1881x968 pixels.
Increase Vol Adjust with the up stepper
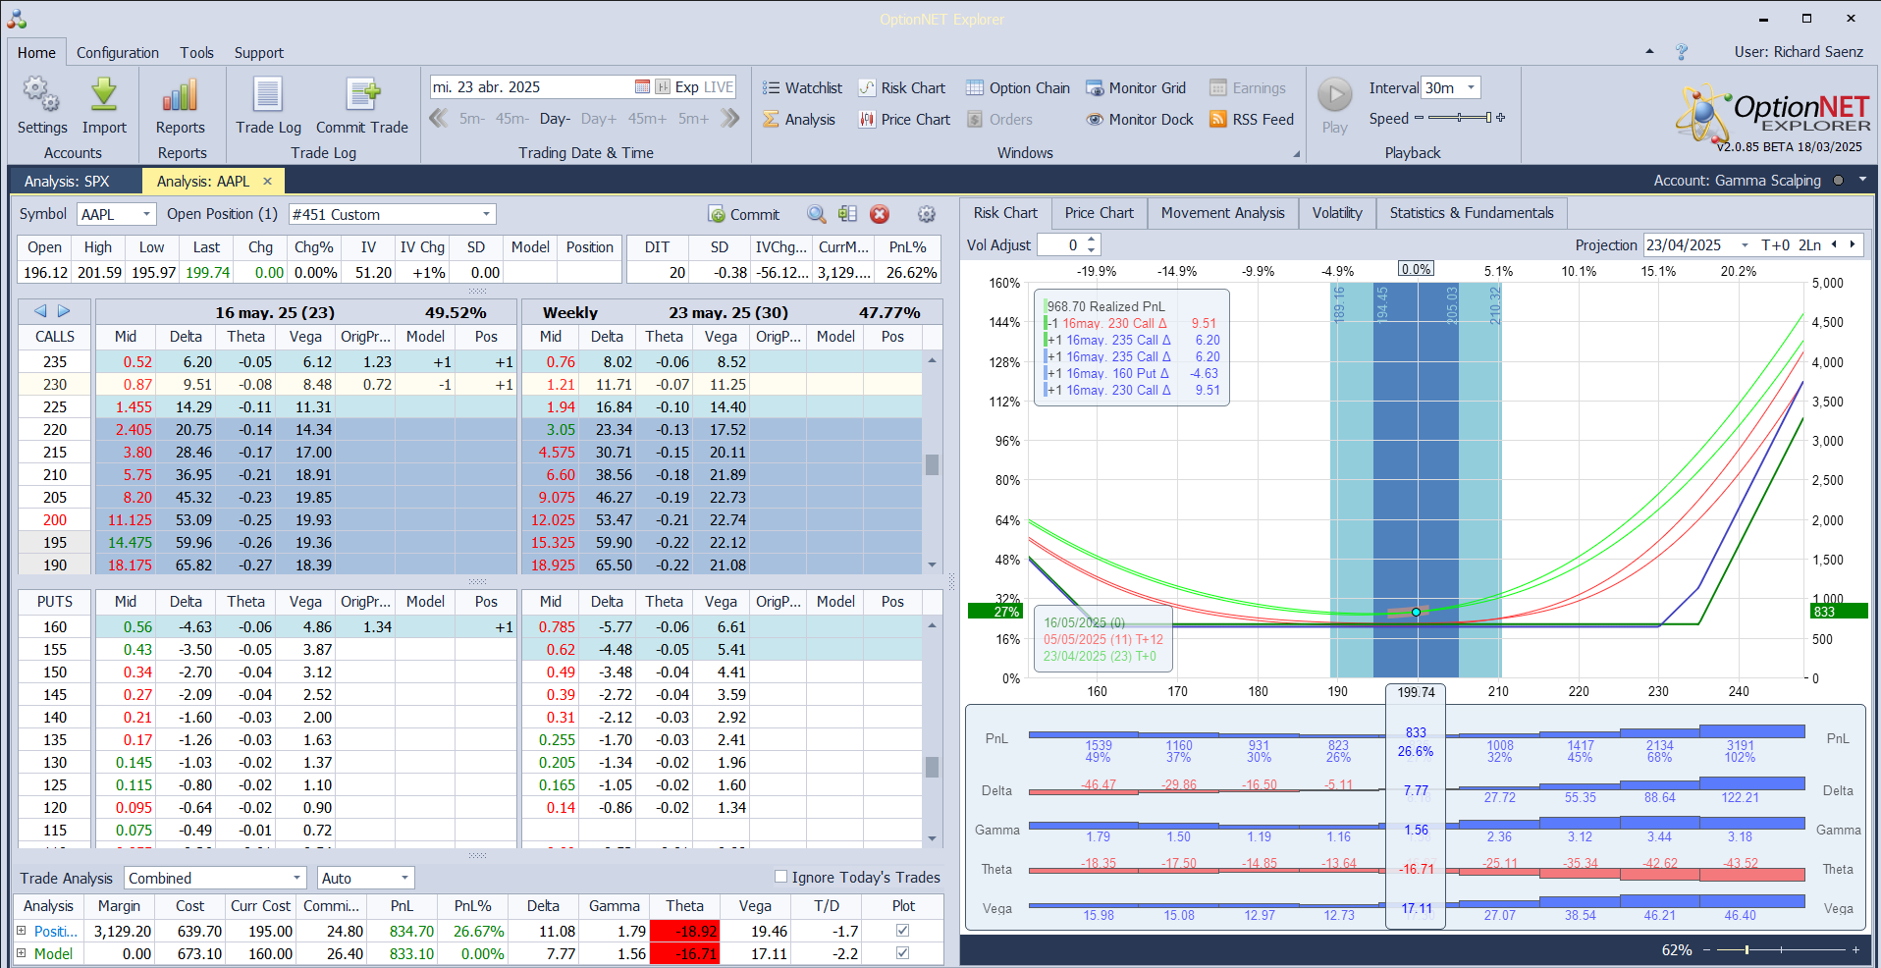[1092, 240]
